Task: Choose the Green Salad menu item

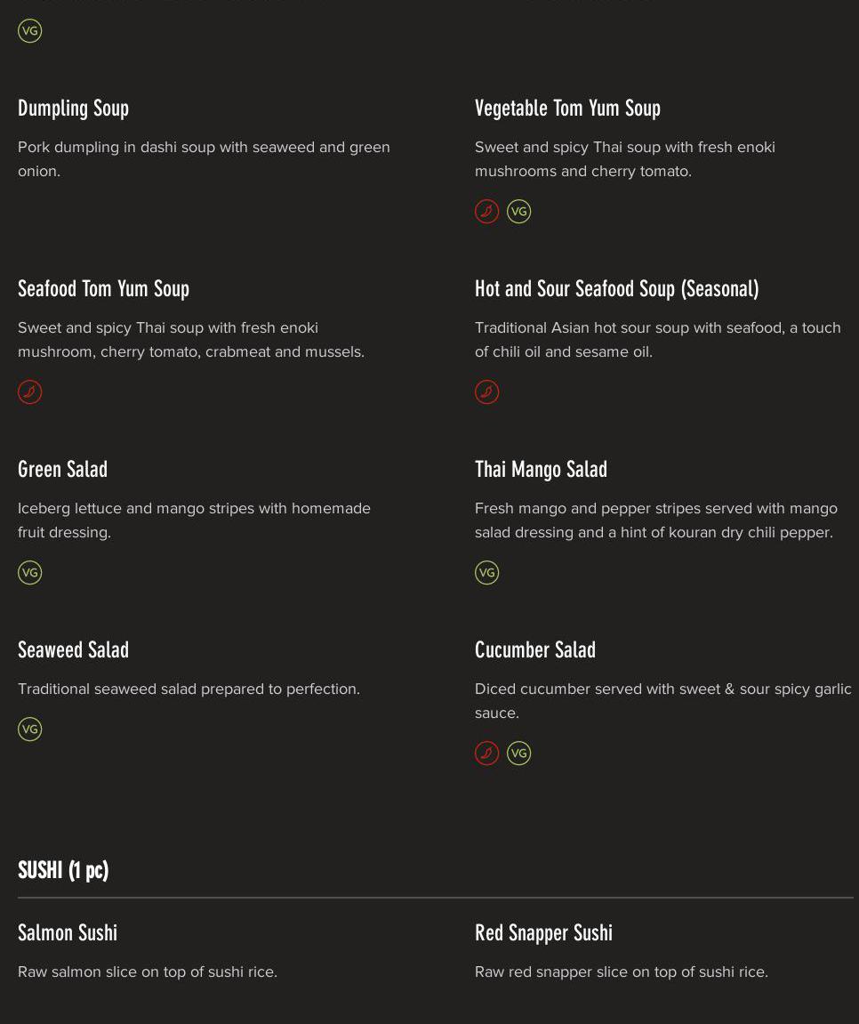Action: 62,470
